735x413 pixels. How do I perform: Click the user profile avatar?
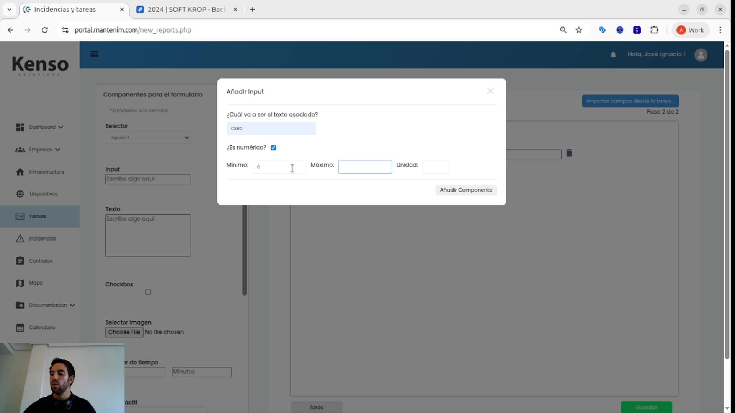(701, 55)
